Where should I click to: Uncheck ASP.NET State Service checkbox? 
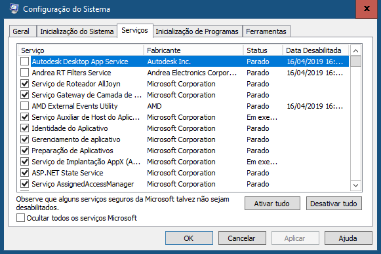[24, 173]
